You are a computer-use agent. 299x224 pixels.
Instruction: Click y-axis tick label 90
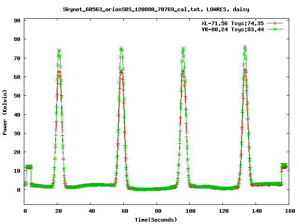(x=17, y=21)
